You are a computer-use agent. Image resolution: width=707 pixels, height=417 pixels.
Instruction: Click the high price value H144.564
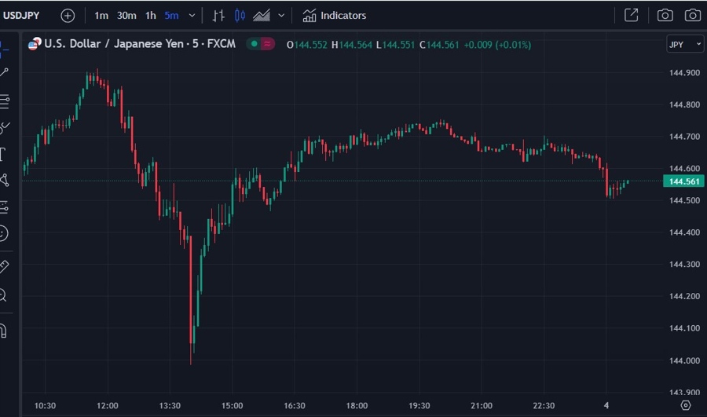352,45
